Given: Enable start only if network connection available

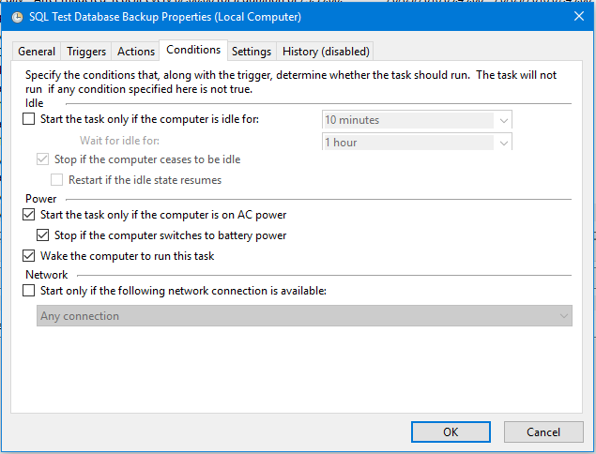Looking at the screenshot, I should [28, 291].
